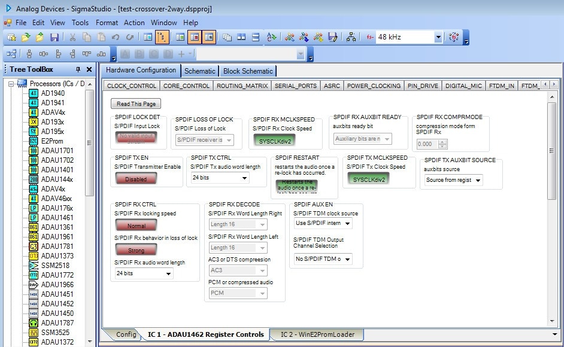This screenshot has height=347, width=564.
Task: Click the E2Prom icon in the tree
Action: (34, 141)
